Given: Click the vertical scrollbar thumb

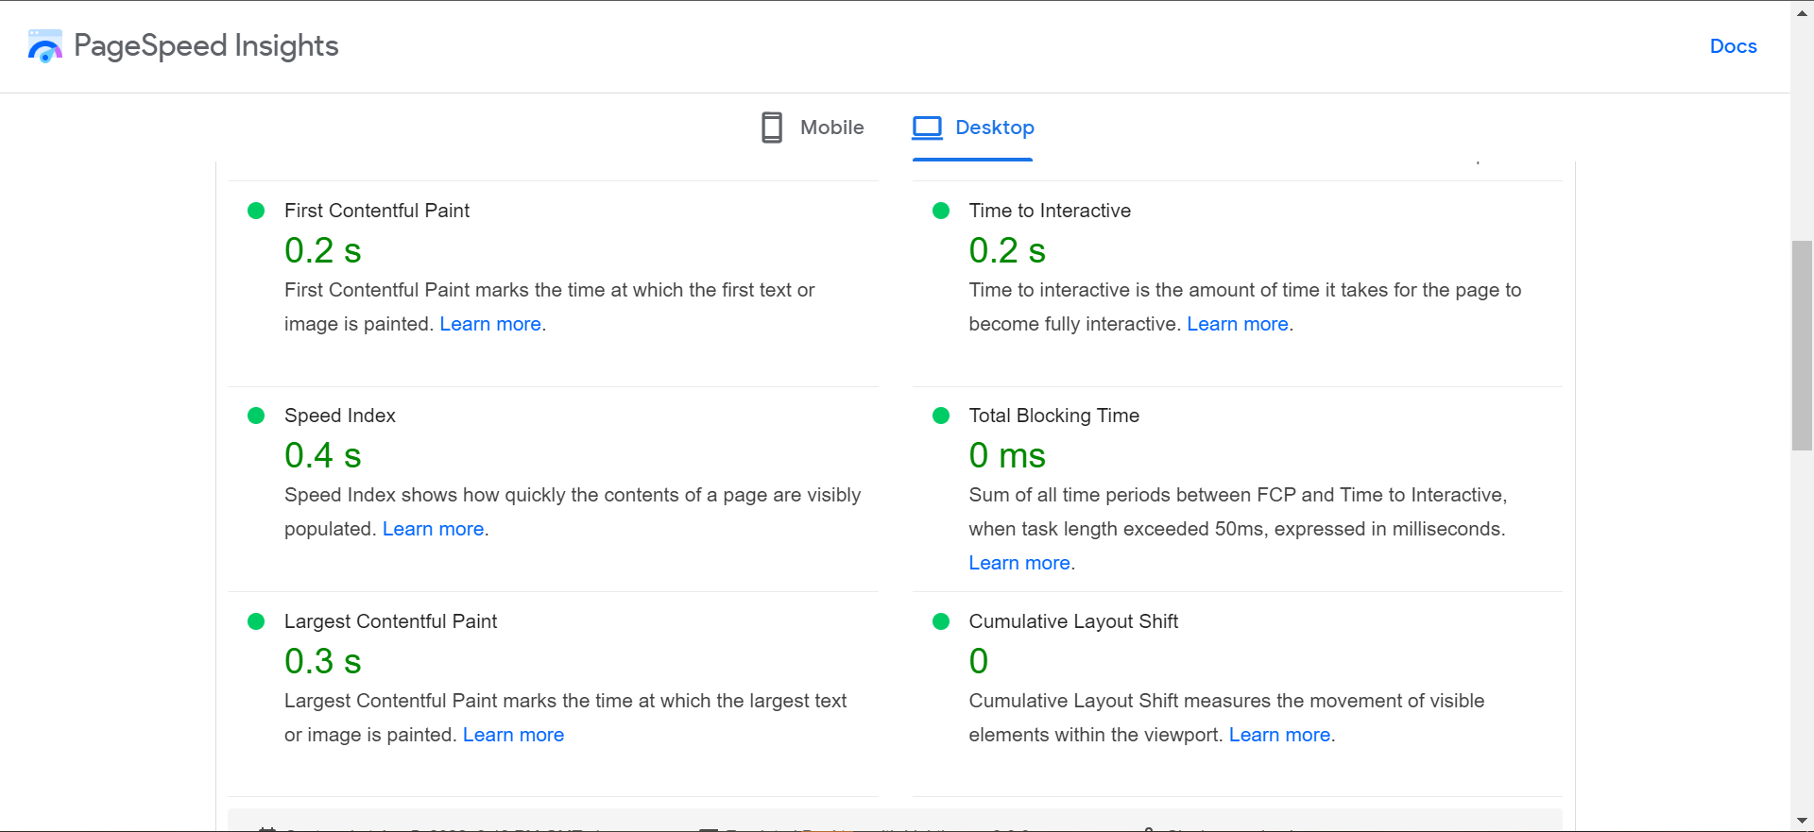Looking at the screenshot, I should (1803, 346).
